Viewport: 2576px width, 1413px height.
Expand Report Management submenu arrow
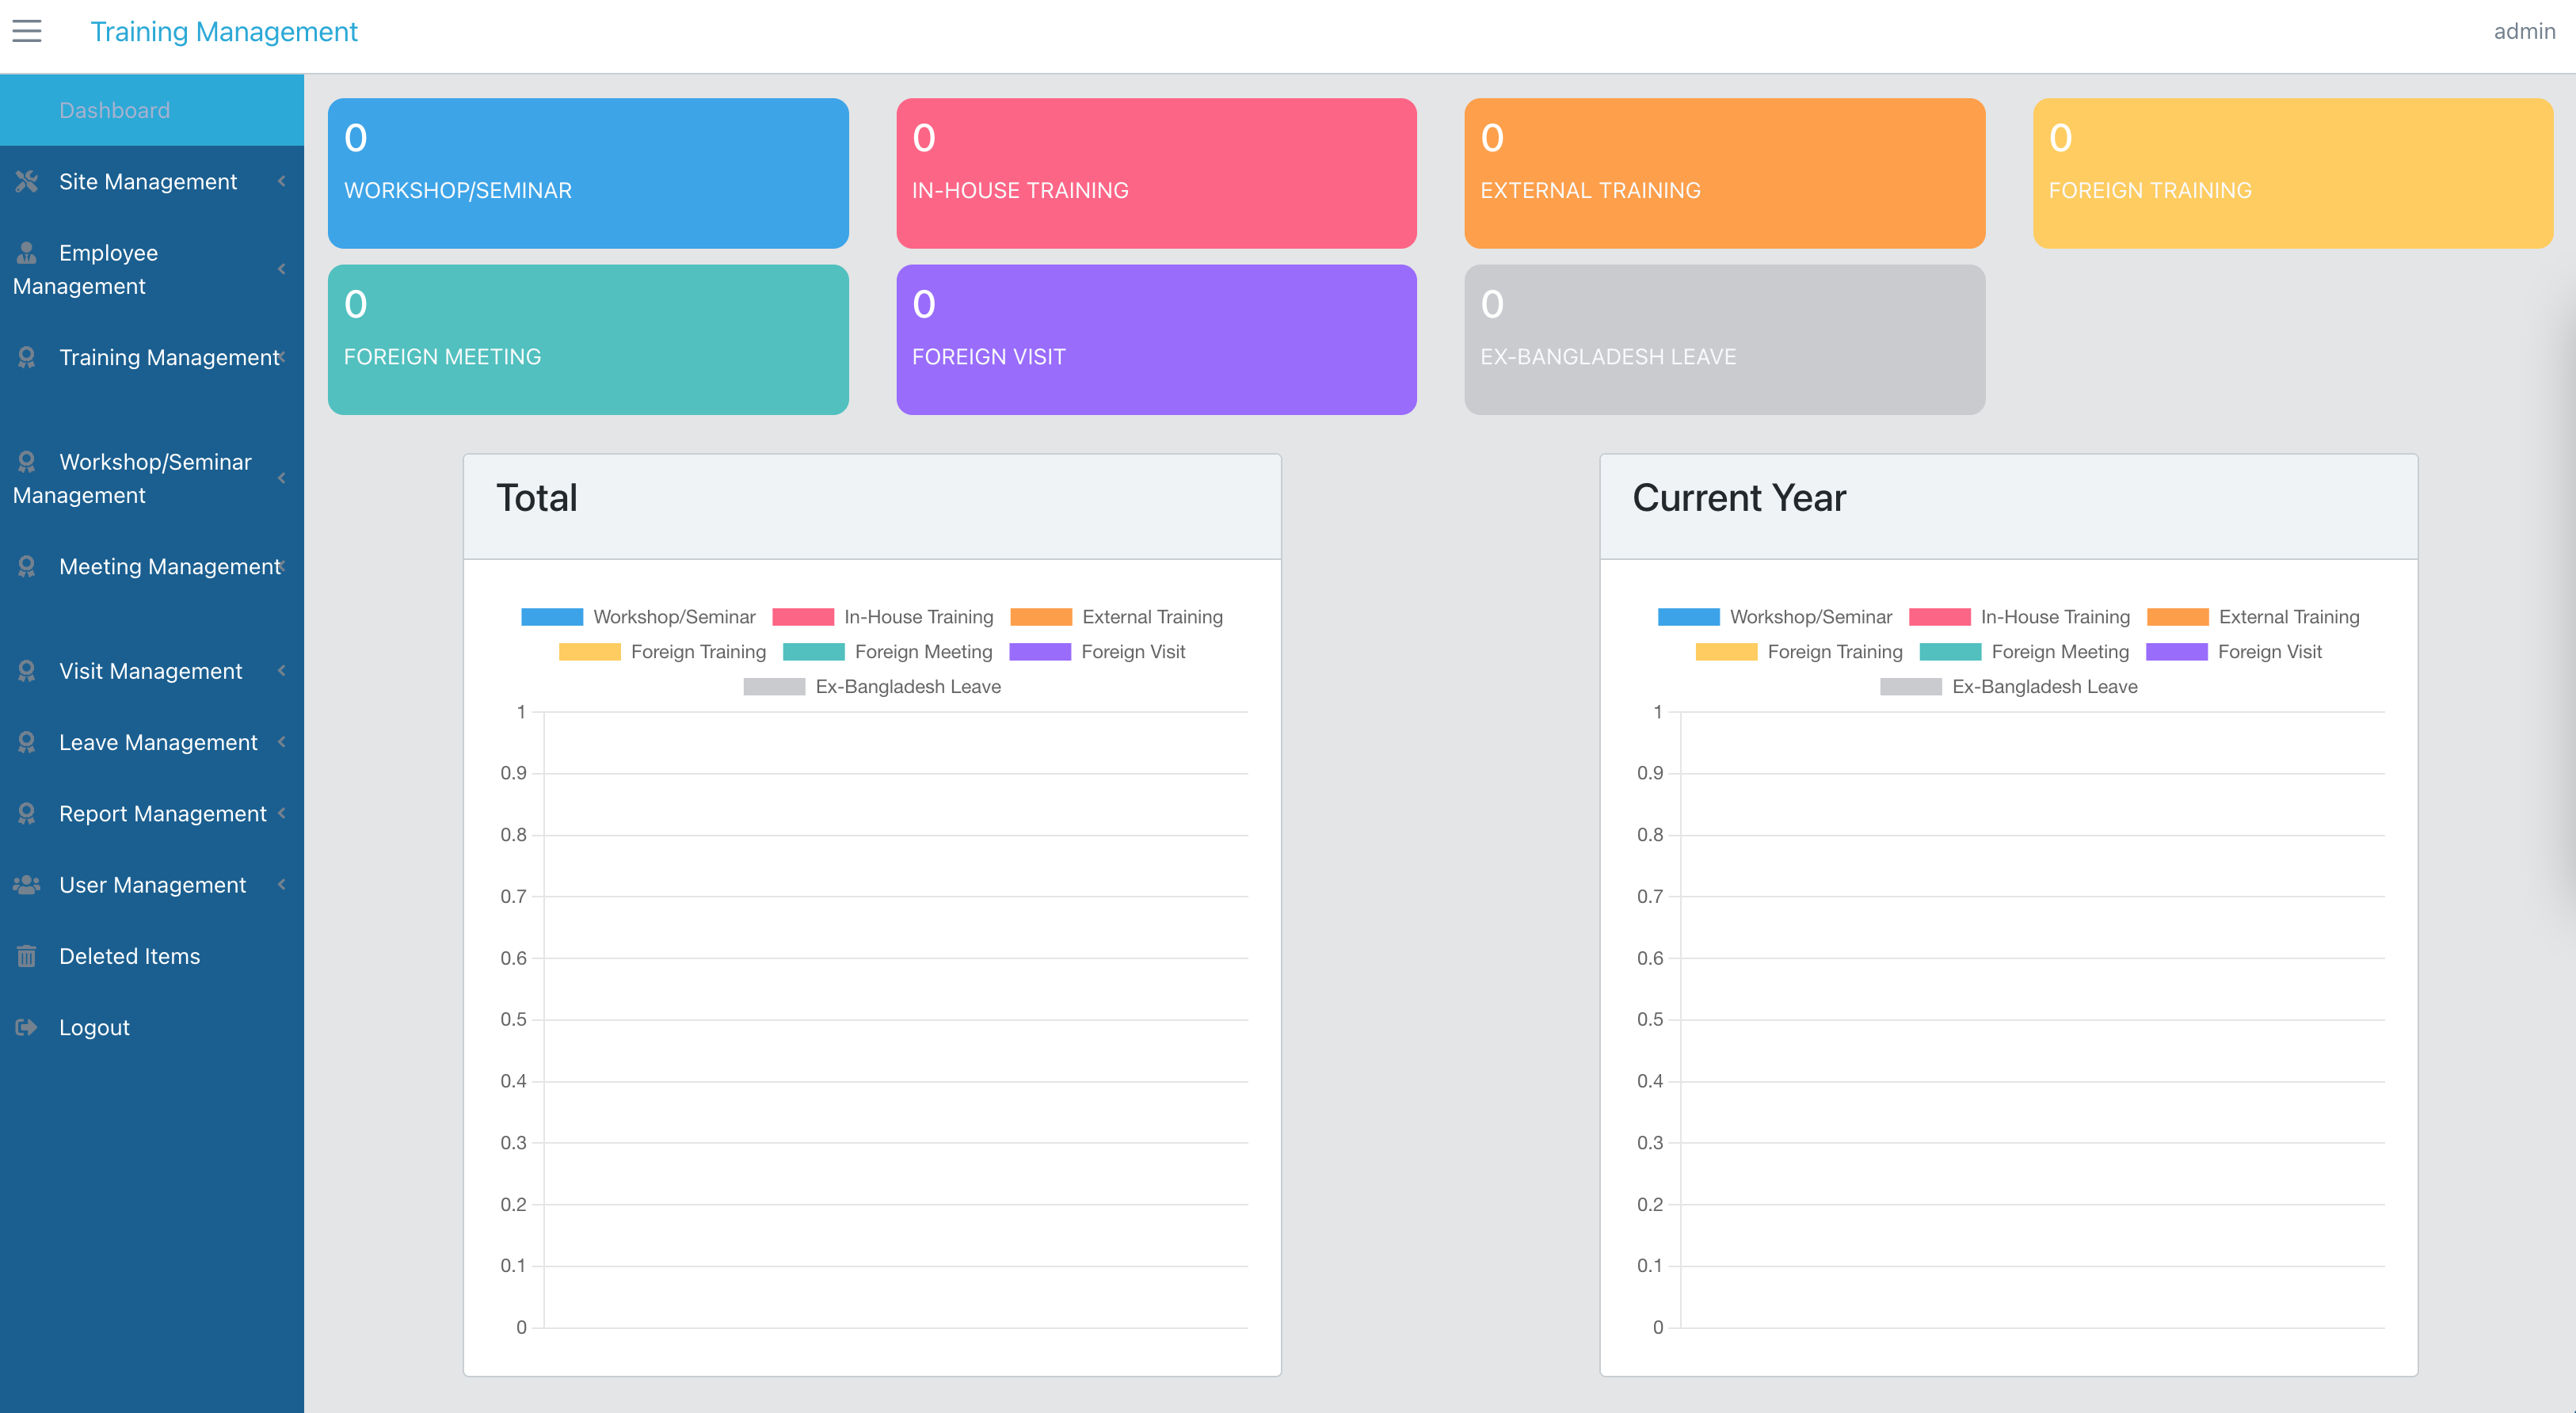pos(282,813)
